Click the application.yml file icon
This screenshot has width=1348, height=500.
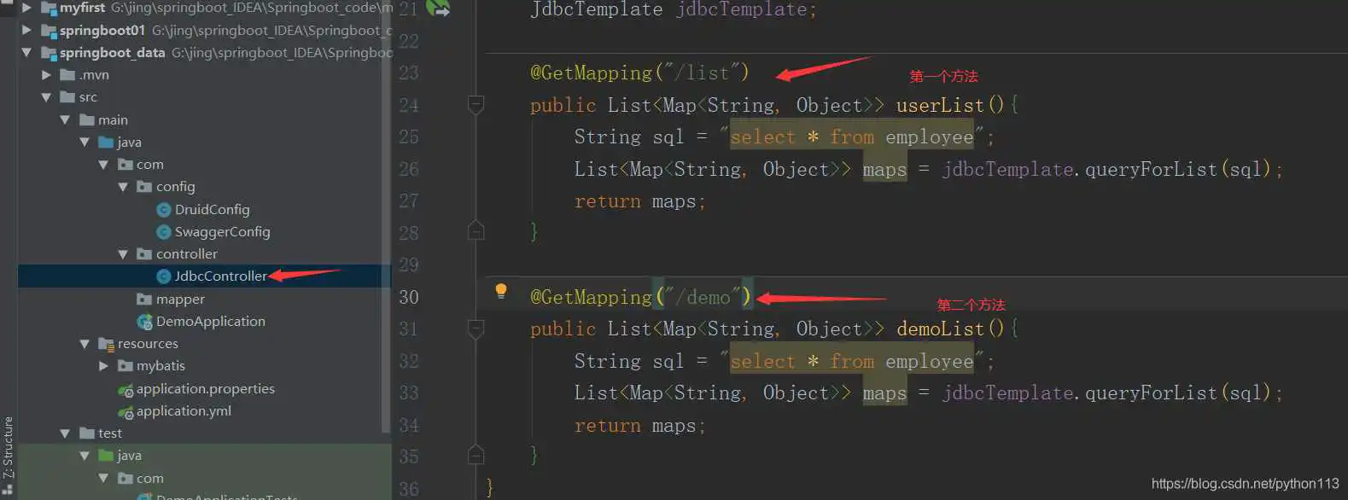(x=125, y=411)
